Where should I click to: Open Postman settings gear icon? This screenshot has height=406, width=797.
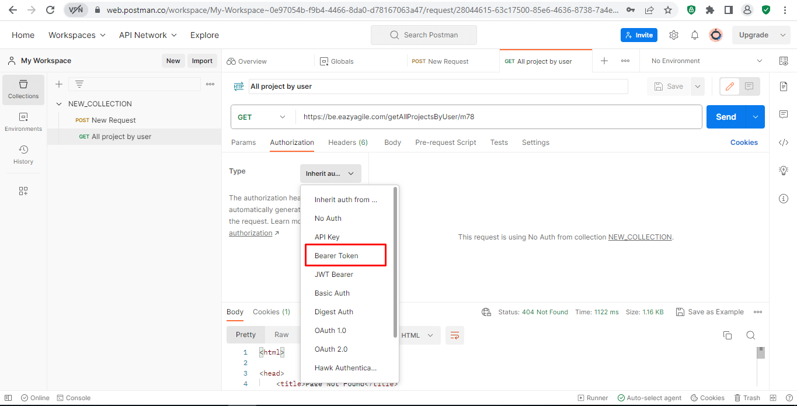pos(674,35)
